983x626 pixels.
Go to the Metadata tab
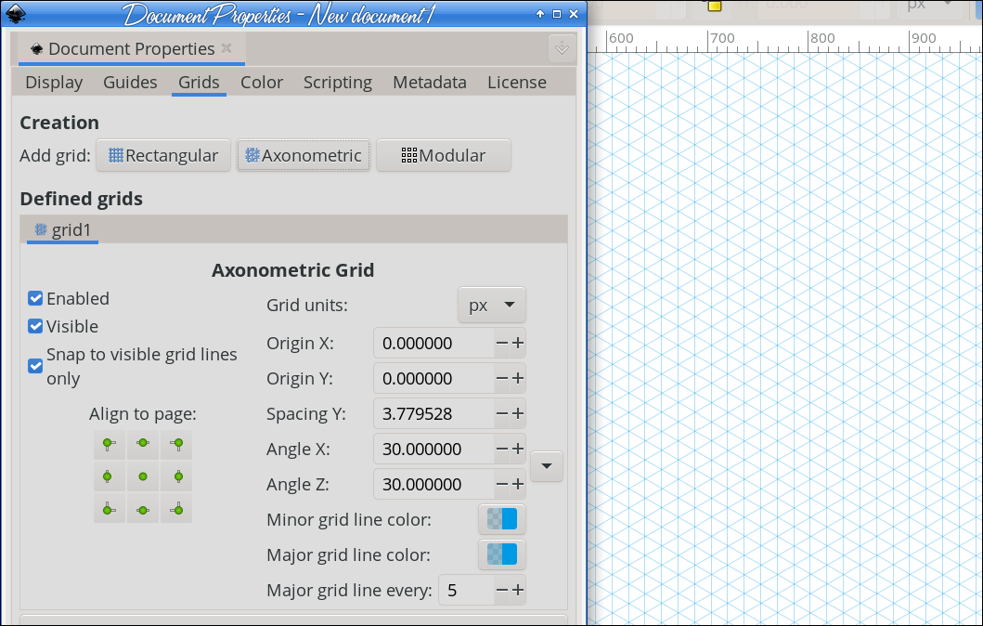click(430, 82)
